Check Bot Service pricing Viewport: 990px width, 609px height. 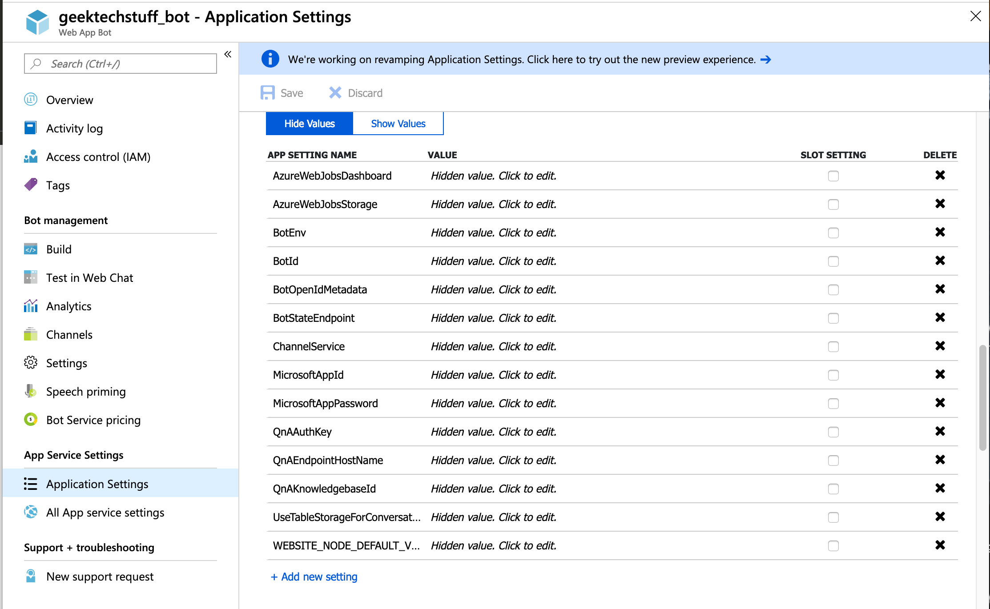93,420
